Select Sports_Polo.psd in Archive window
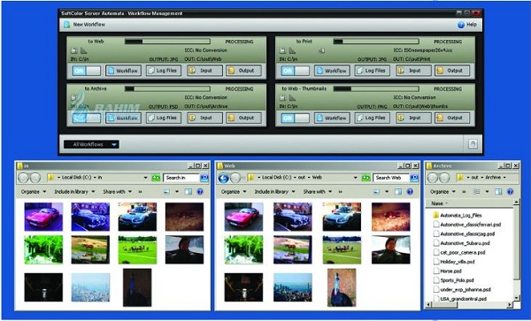Image resolution: width=531 pixels, height=321 pixels. (453, 280)
